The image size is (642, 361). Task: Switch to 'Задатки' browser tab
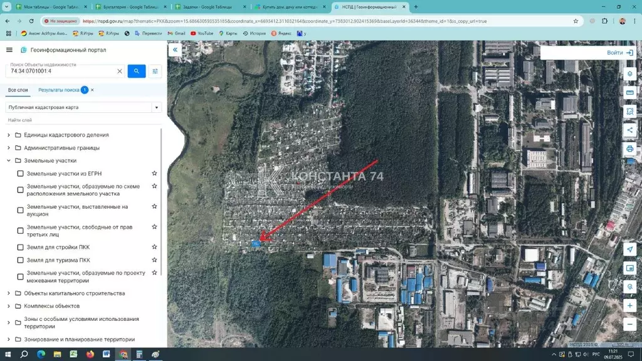pos(209,7)
